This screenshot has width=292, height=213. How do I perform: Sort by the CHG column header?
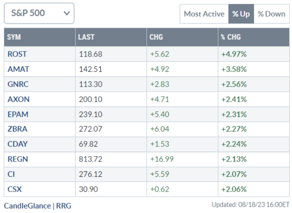click(x=156, y=37)
